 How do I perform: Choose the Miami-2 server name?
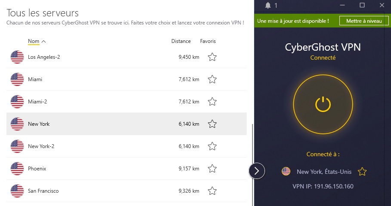[37, 102]
